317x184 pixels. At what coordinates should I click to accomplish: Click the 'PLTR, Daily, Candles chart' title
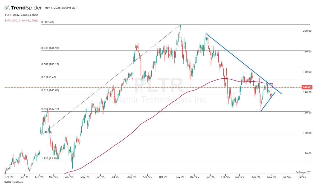22,15
